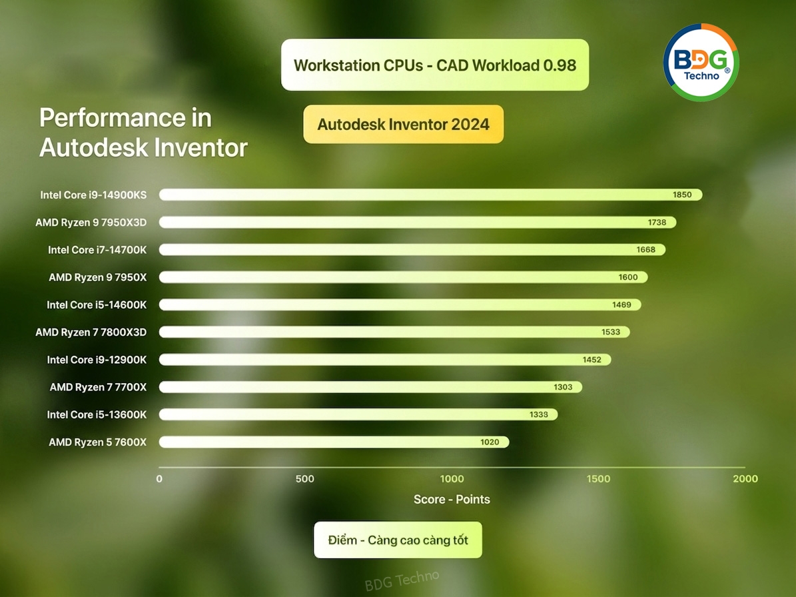Click the "AMD Ryzen 5 7600X" label
The width and height of the screenshot is (796, 597).
tap(97, 442)
